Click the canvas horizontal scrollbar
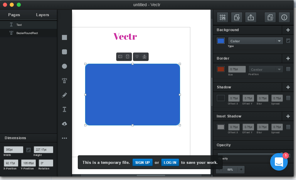 tap(151, 176)
